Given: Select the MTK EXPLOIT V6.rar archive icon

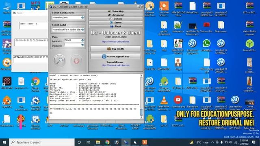Looking at the screenshot, I should point(178,9).
